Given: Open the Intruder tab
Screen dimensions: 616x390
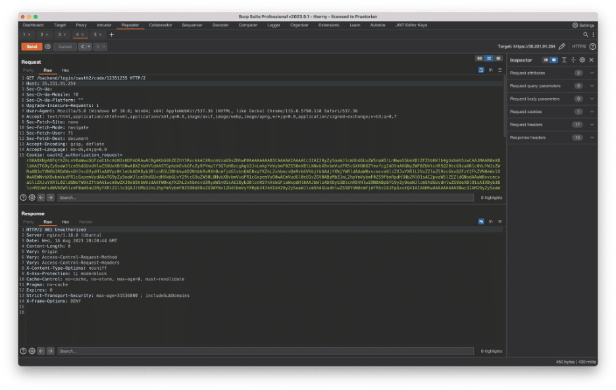Looking at the screenshot, I should 104,25.
